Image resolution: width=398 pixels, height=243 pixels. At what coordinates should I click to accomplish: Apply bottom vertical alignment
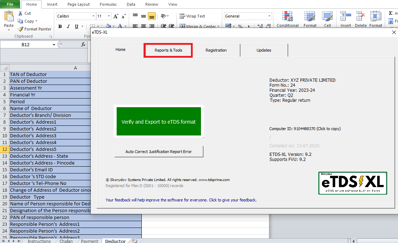[152, 16]
